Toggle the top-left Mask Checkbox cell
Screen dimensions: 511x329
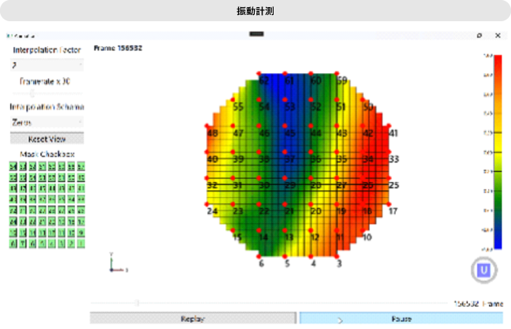(13, 167)
